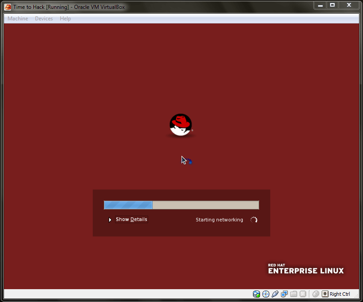Click the mouse integration status icon
This screenshot has width=363, height=302.
tap(316, 294)
